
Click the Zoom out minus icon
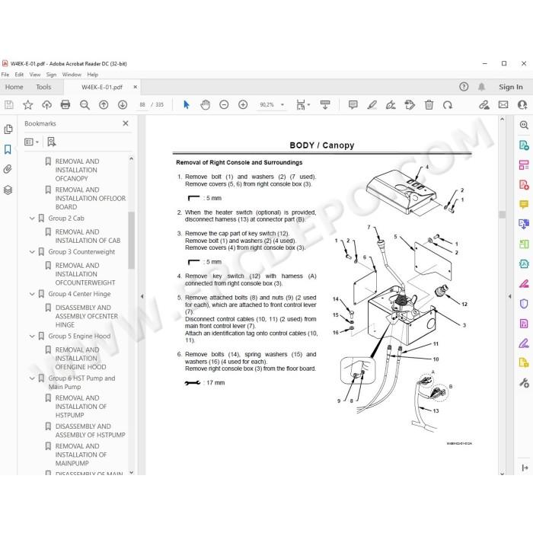point(224,105)
